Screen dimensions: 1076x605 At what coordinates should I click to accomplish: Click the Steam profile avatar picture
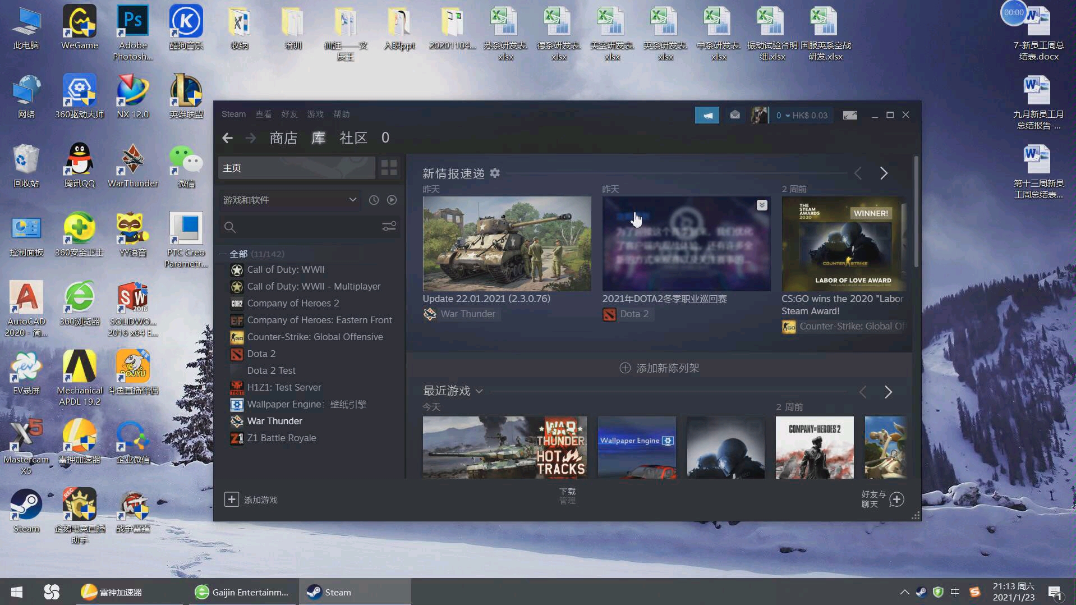pyautogui.click(x=760, y=115)
